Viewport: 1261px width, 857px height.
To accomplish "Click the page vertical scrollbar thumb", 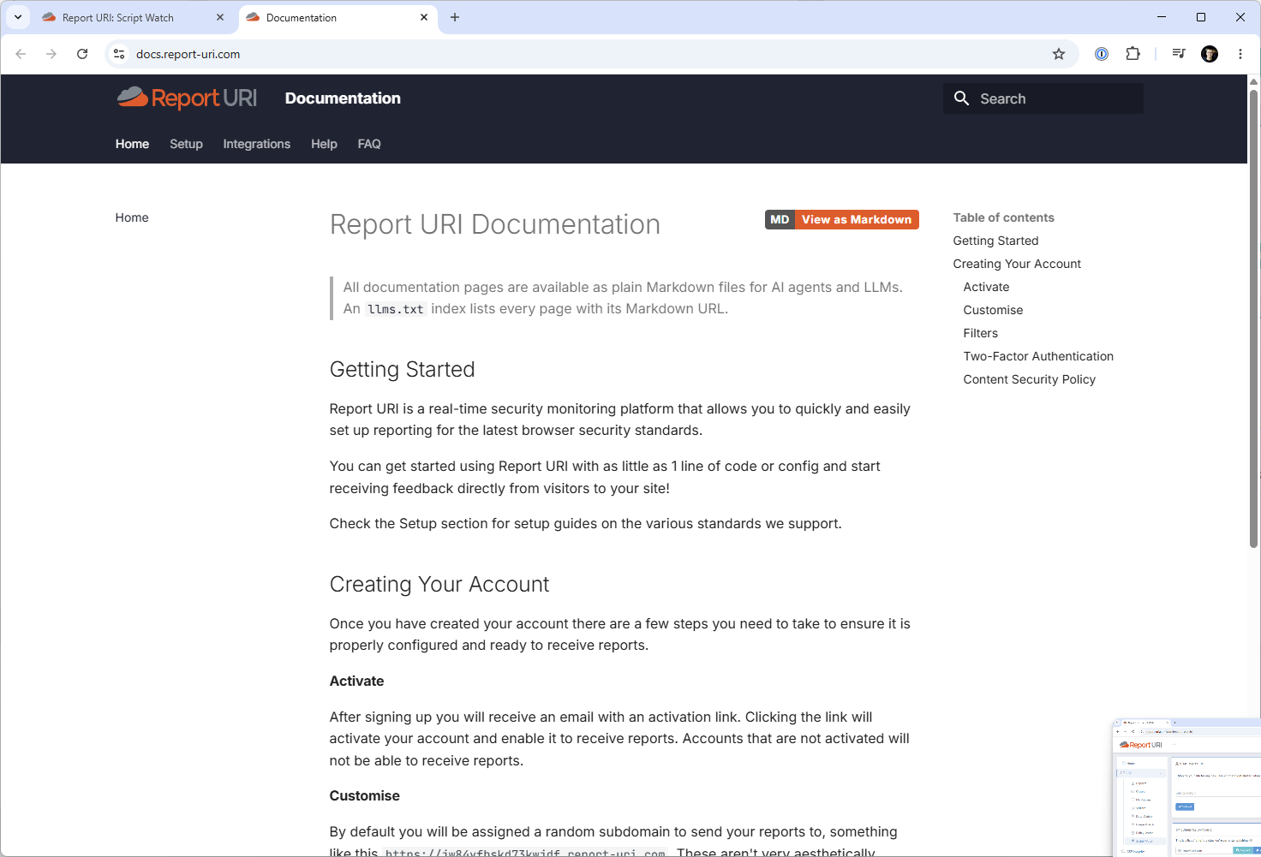I will (x=1253, y=317).
